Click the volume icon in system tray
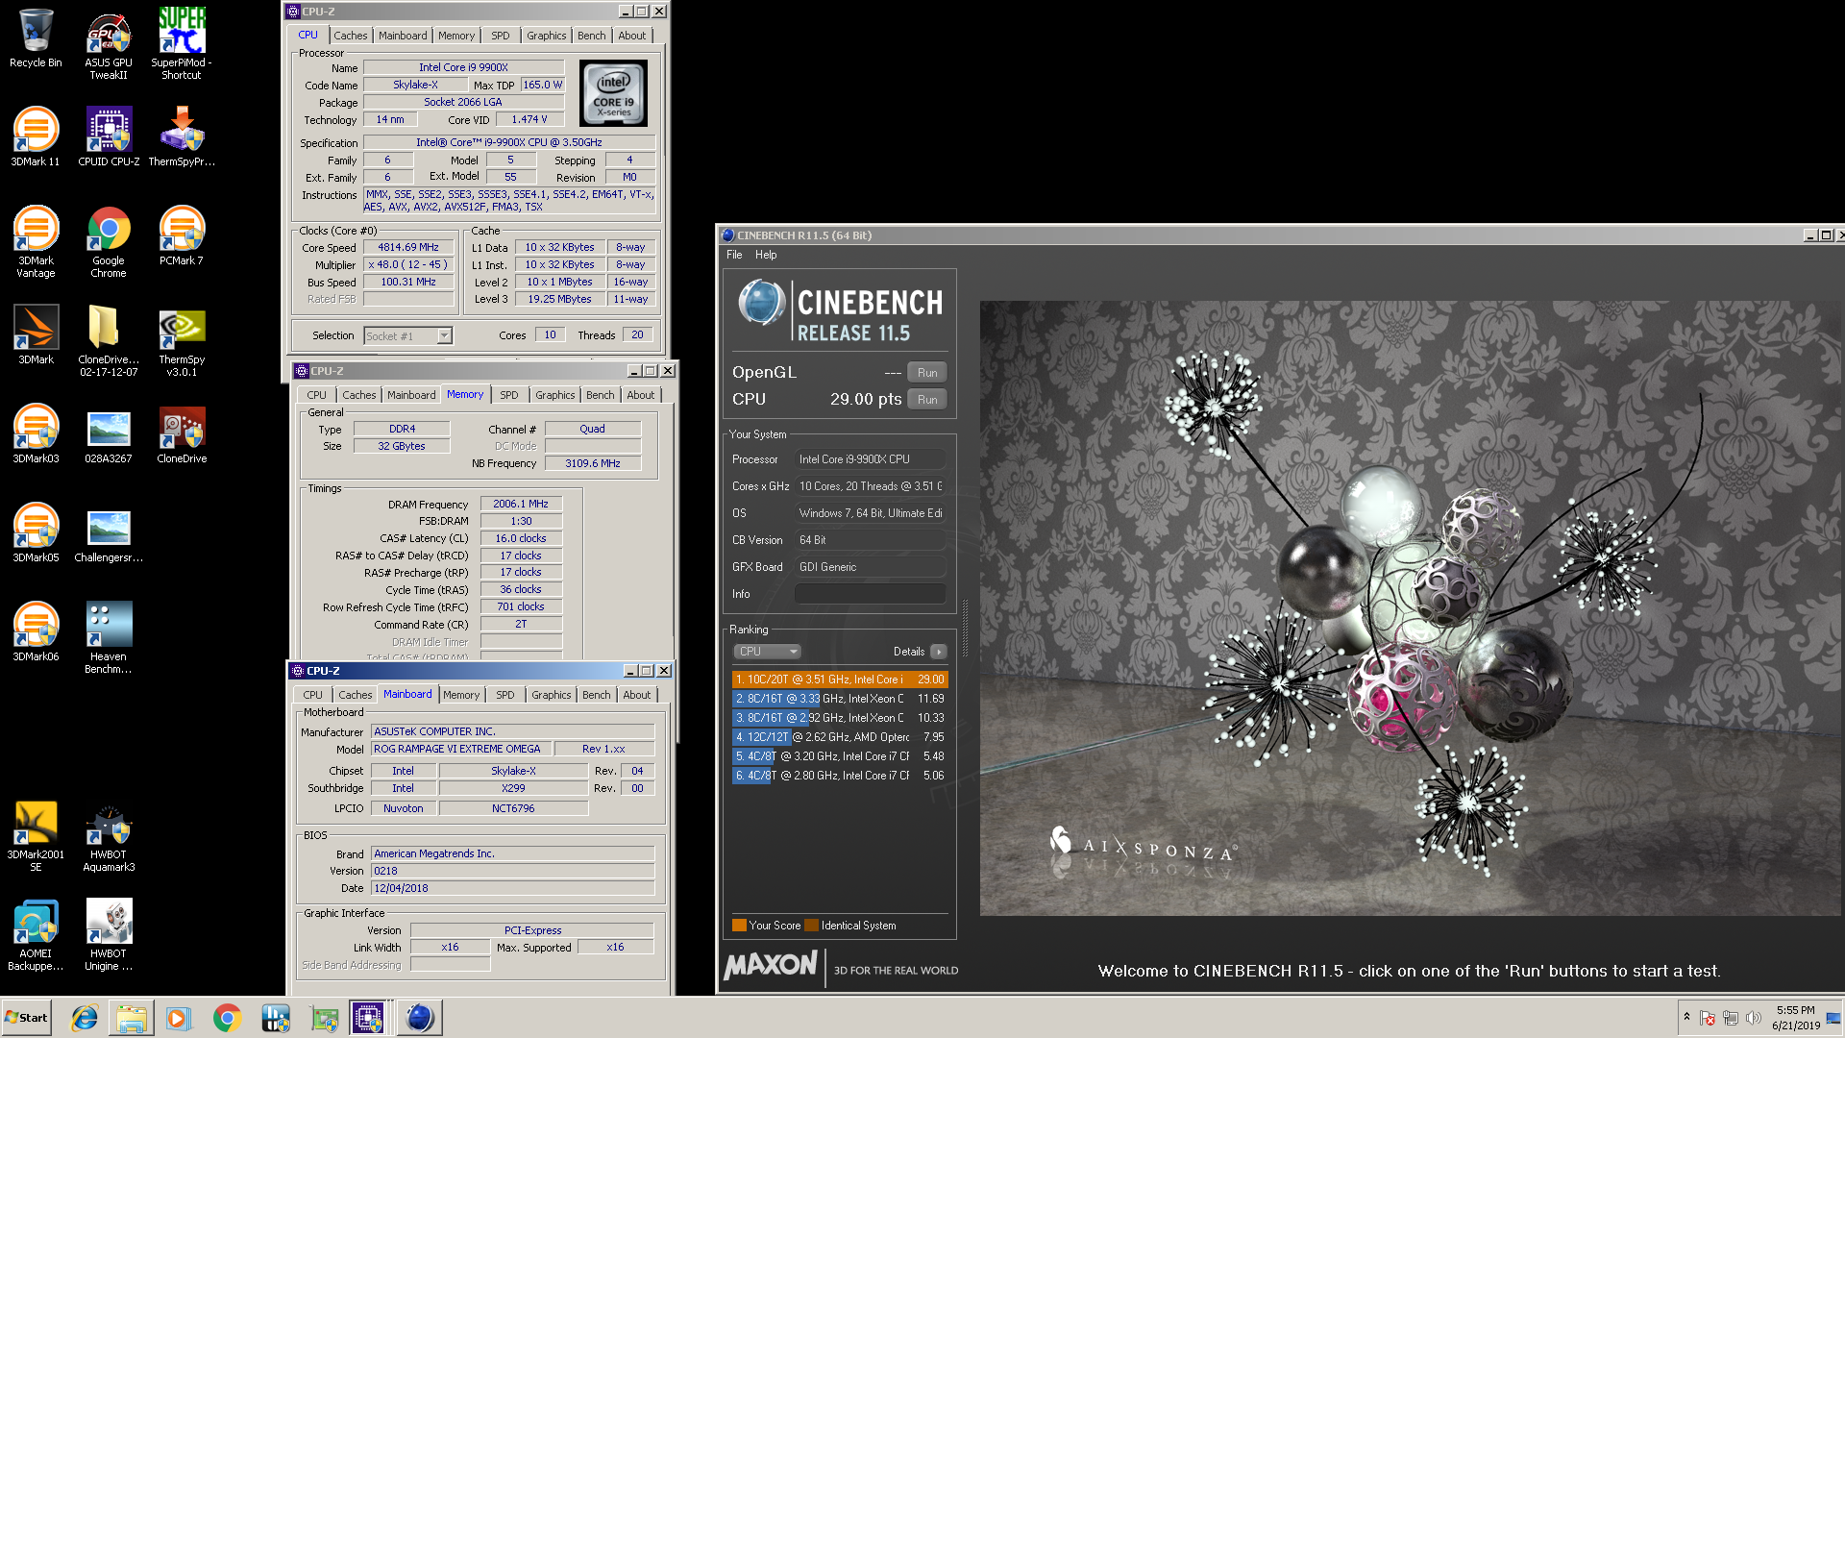Screen dimensions: 1845x1557 (x=1754, y=1018)
